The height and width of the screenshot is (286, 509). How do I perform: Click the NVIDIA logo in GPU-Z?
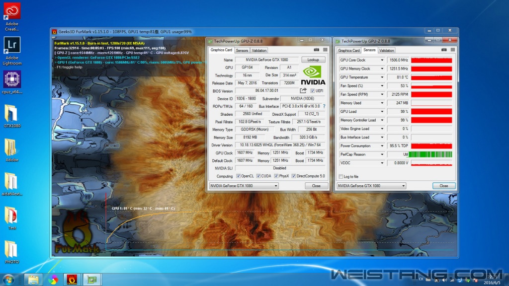click(x=313, y=75)
